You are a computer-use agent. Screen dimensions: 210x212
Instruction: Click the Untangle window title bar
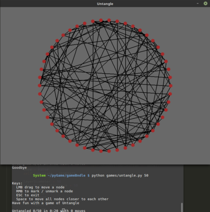coord(105,4)
